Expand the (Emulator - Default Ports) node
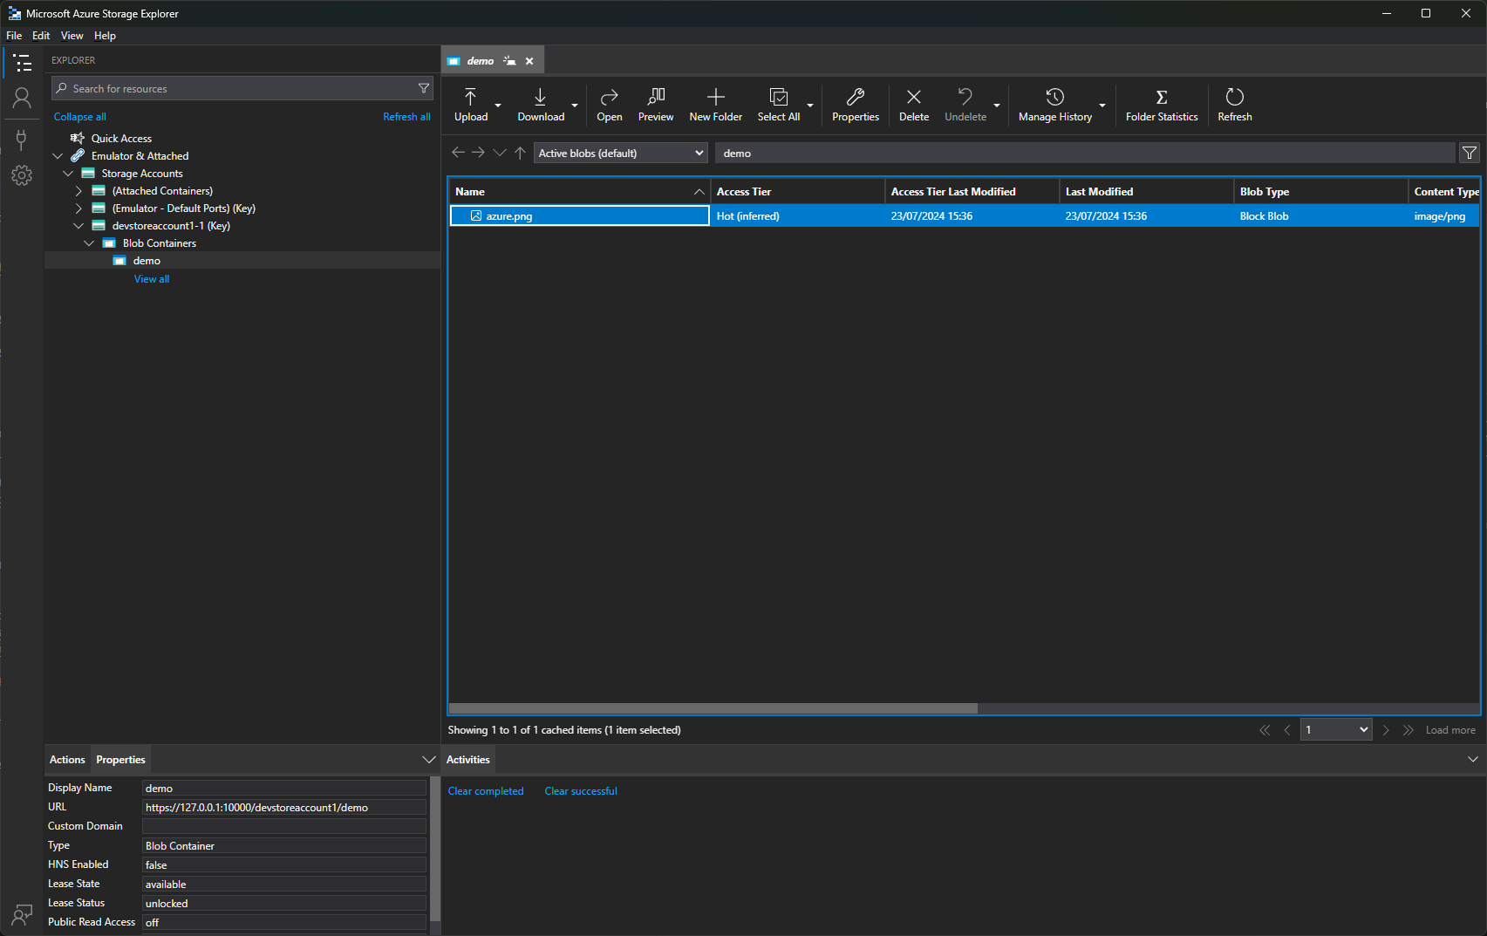 coord(78,208)
